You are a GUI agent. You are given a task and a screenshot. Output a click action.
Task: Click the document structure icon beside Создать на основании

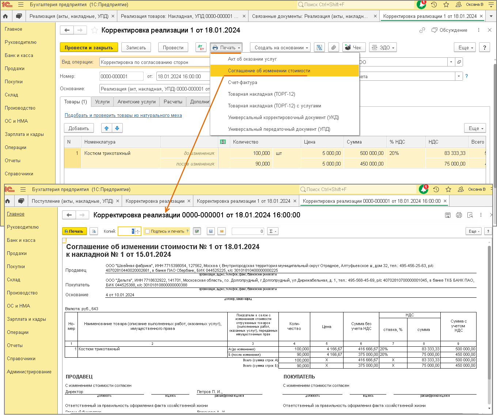[319, 47]
